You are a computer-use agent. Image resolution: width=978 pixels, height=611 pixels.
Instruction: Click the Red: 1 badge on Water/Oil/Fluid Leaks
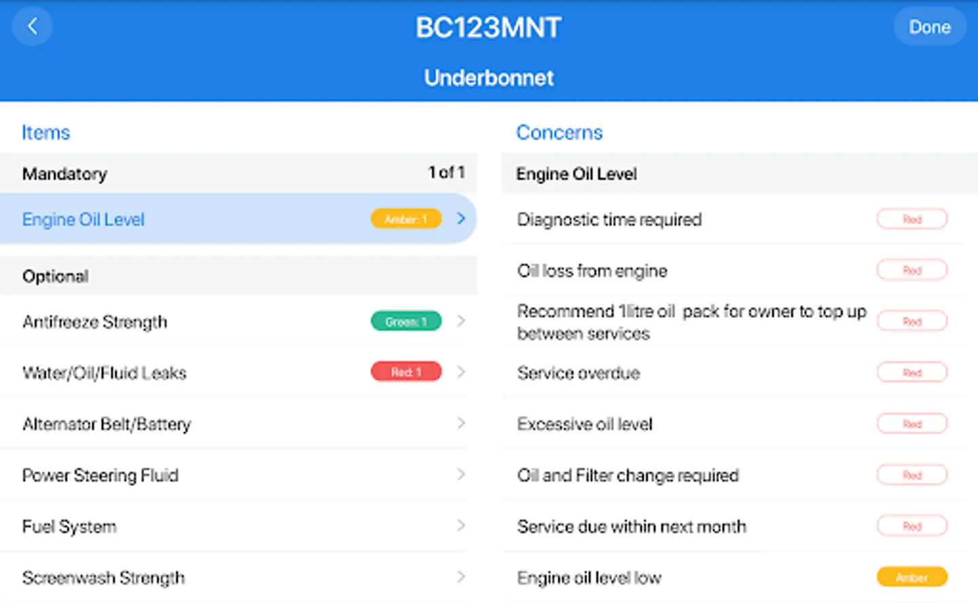[x=405, y=372]
